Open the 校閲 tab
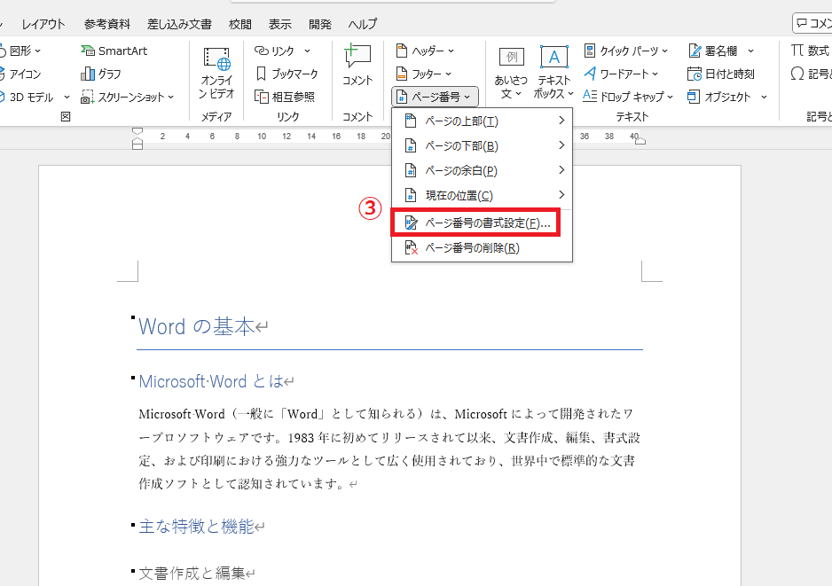832x586 pixels. point(239,25)
